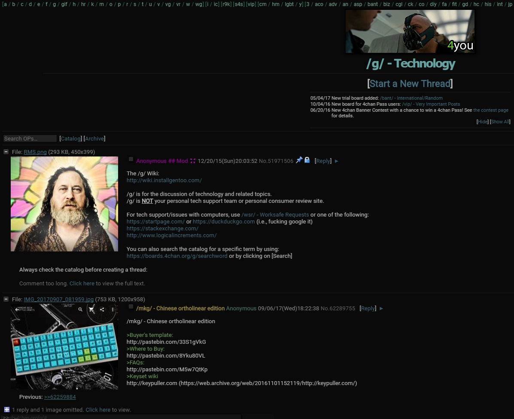
Task: Click the arrow after [Reply] on the sticky
Action: [x=336, y=161]
